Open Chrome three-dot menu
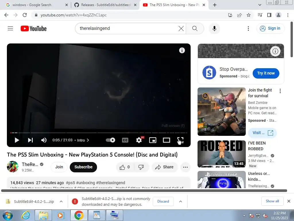The width and height of the screenshot is (294, 221). (x=288, y=15)
